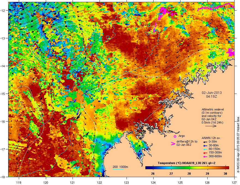Image resolution: width=240 pixels, height=185 pixels.
Task: Click the text and velocity for
Action: tap(211, 116)
